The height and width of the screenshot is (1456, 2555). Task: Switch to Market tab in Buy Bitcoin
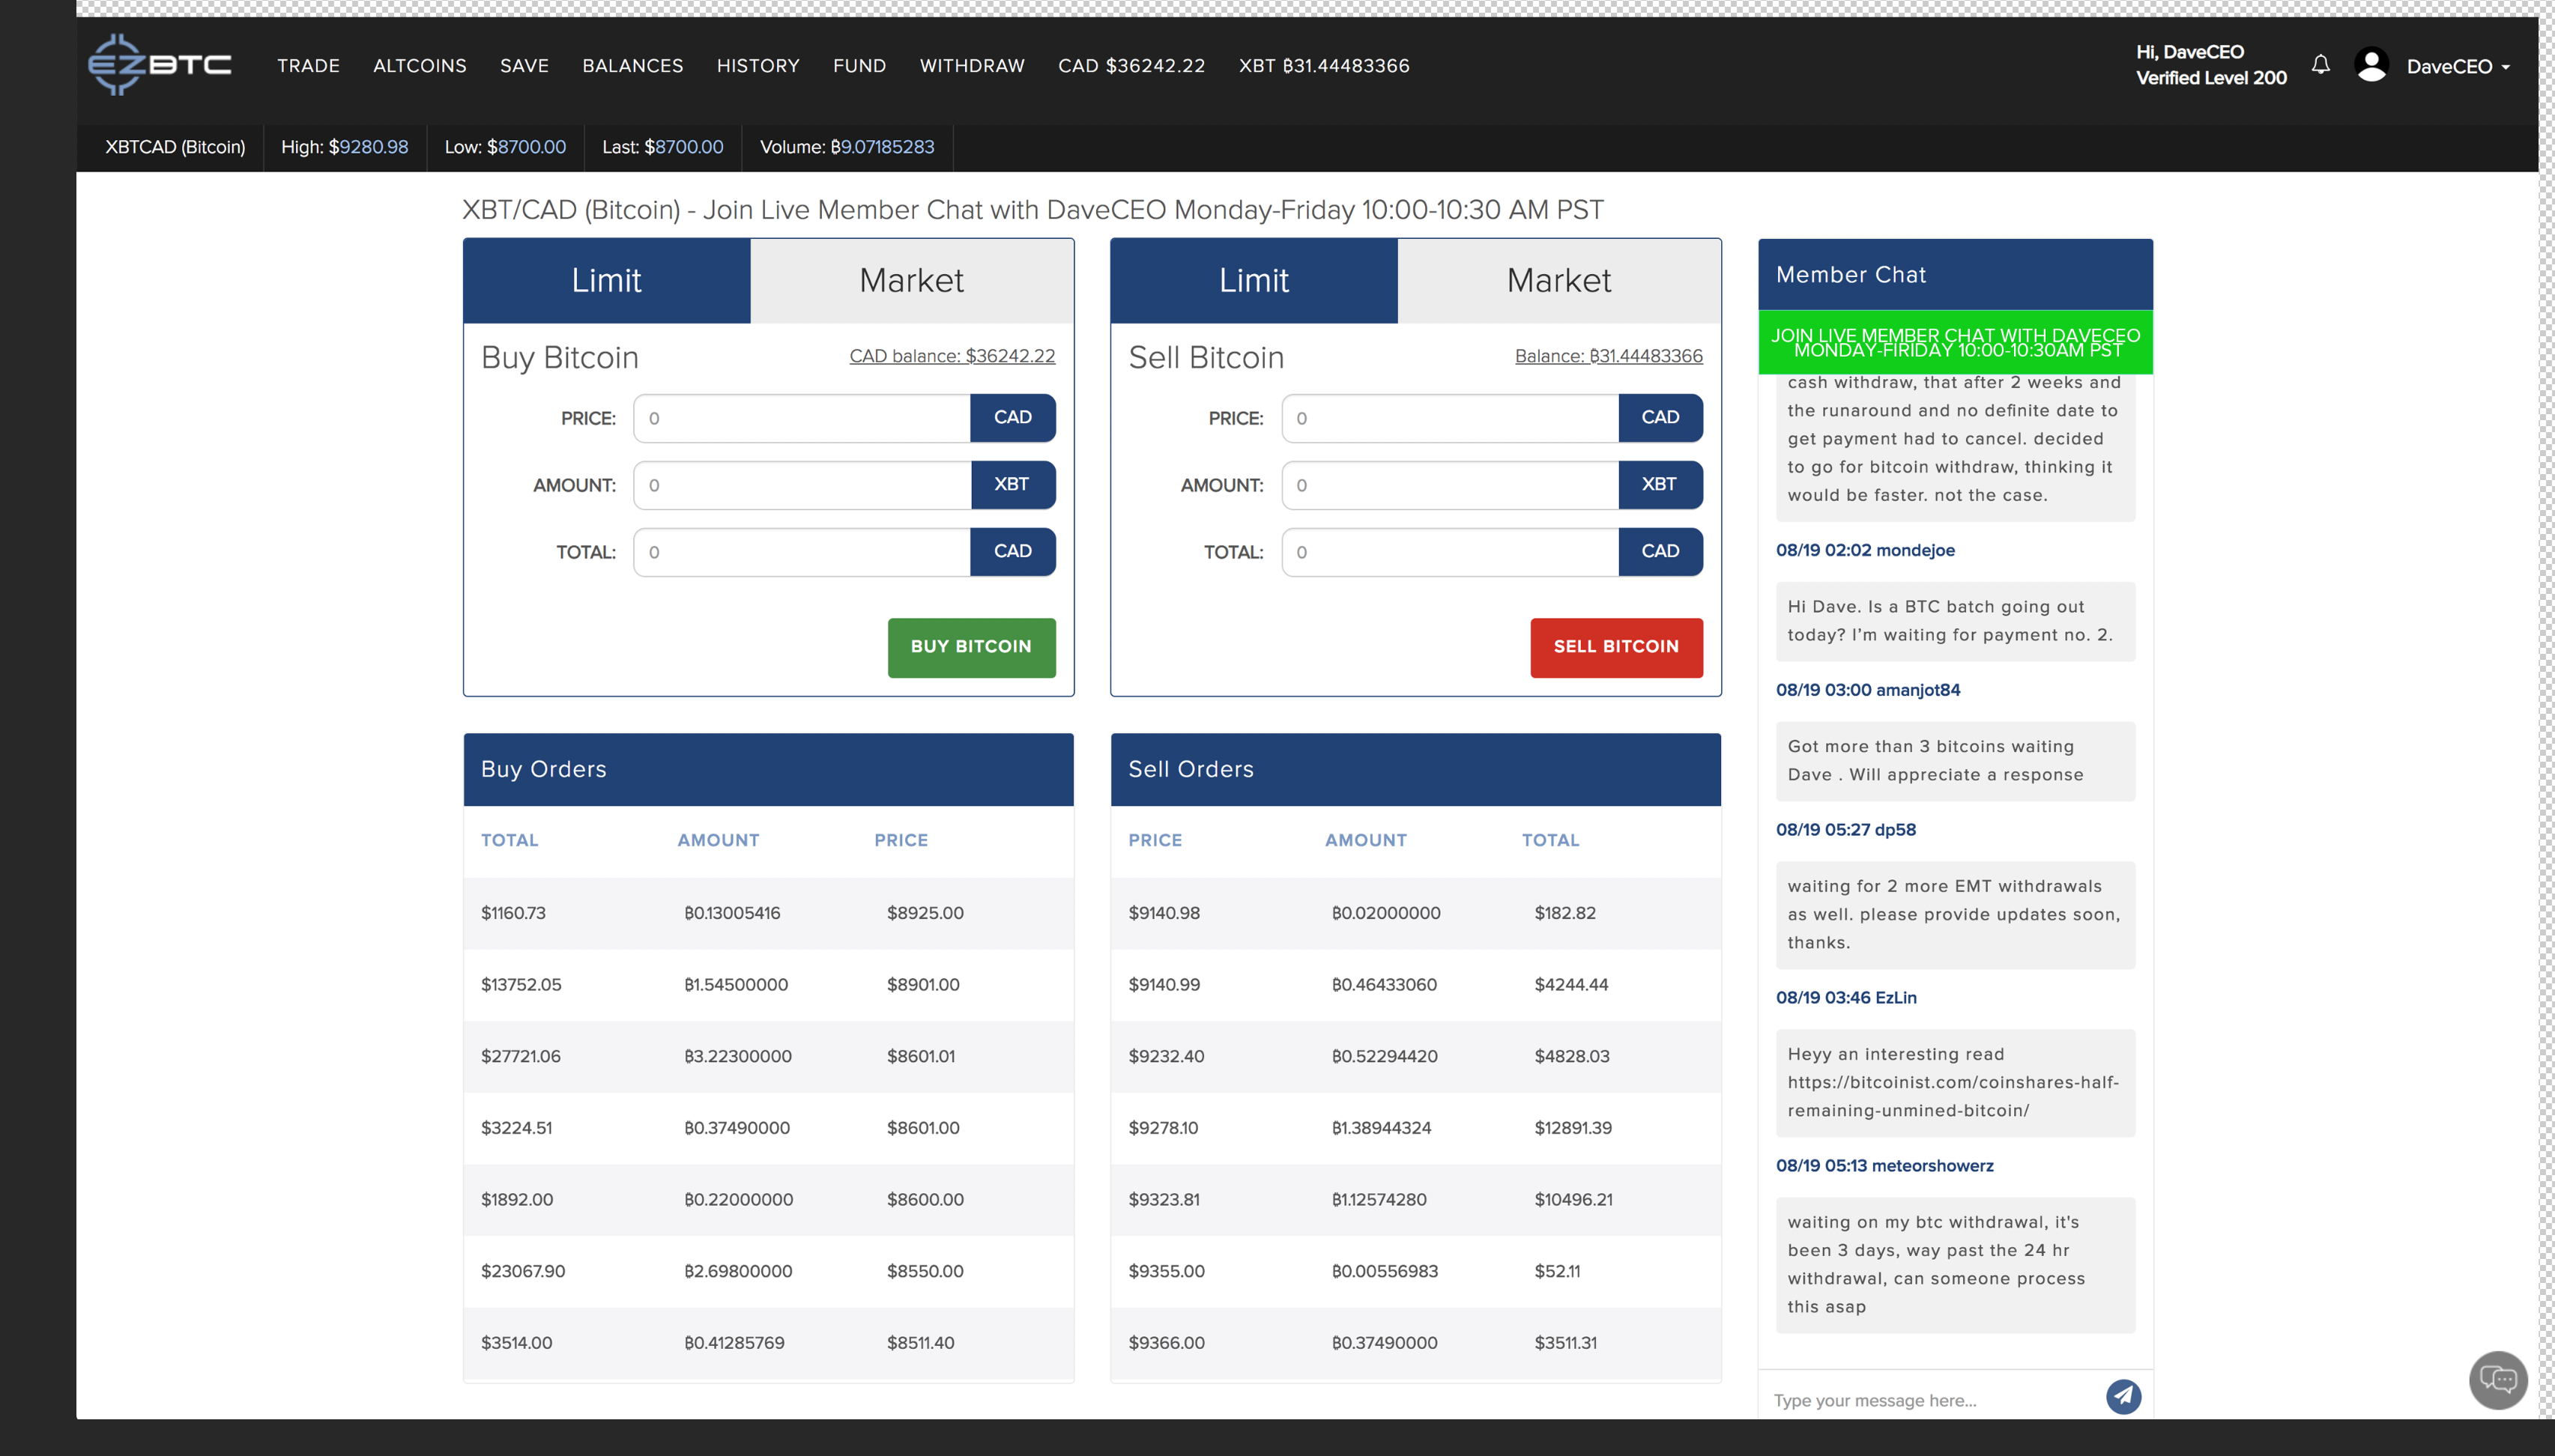911,280
